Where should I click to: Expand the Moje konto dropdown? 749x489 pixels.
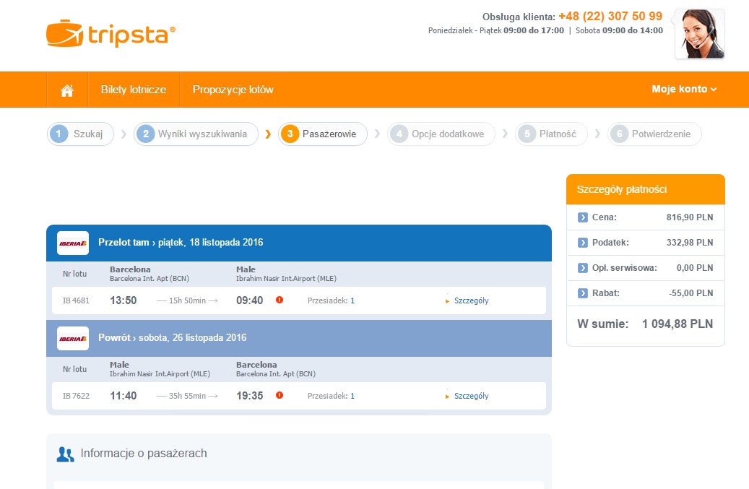click(x=684, y=90)
